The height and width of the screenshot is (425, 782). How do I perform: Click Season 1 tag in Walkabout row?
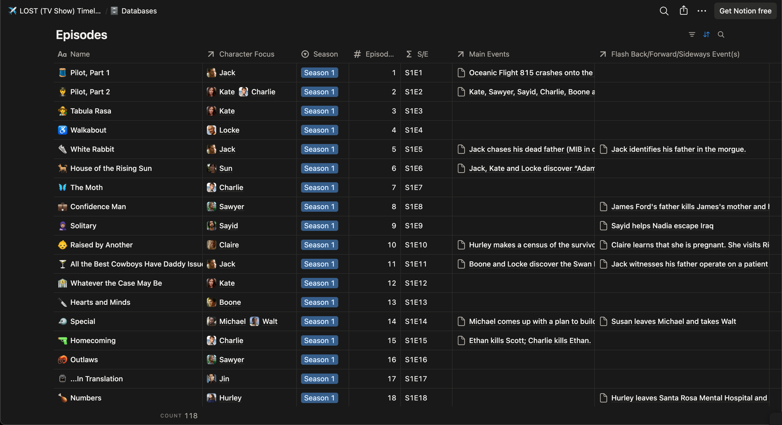pos(319,130)
